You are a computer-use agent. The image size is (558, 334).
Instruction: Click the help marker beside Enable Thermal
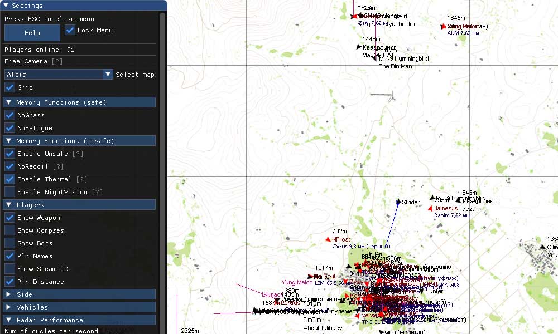tap(81, 179)
